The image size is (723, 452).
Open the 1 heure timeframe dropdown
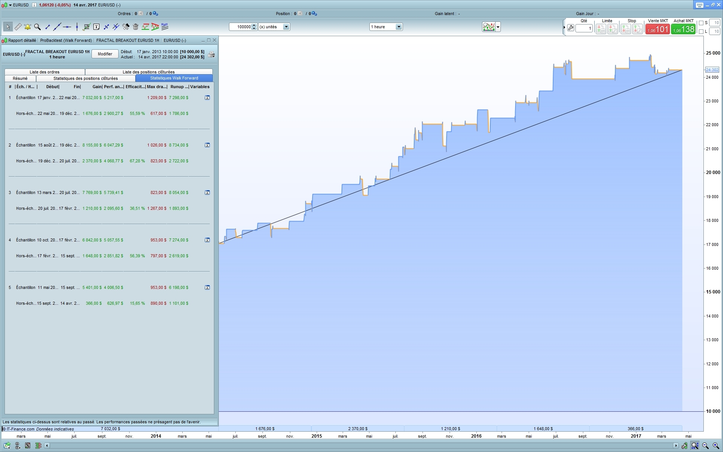tap(398, 27)
